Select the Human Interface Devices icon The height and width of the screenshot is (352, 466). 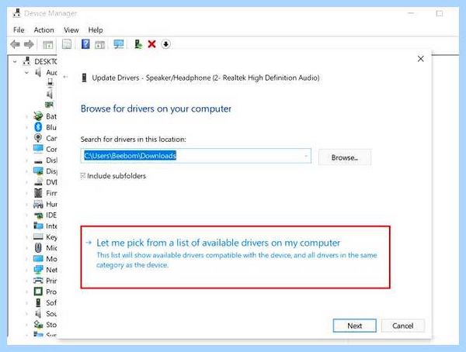(38, 204)
